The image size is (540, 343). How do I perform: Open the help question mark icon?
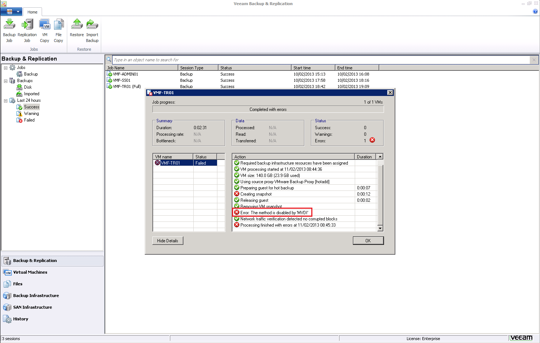[535, 11]
